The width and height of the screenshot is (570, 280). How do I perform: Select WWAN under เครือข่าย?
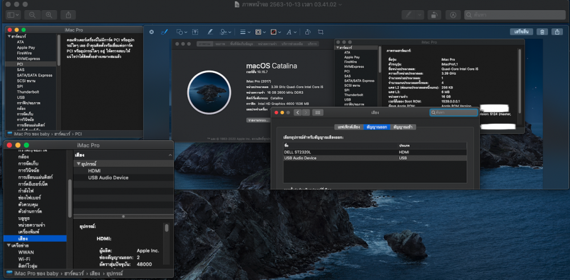(x=26, y=253)
